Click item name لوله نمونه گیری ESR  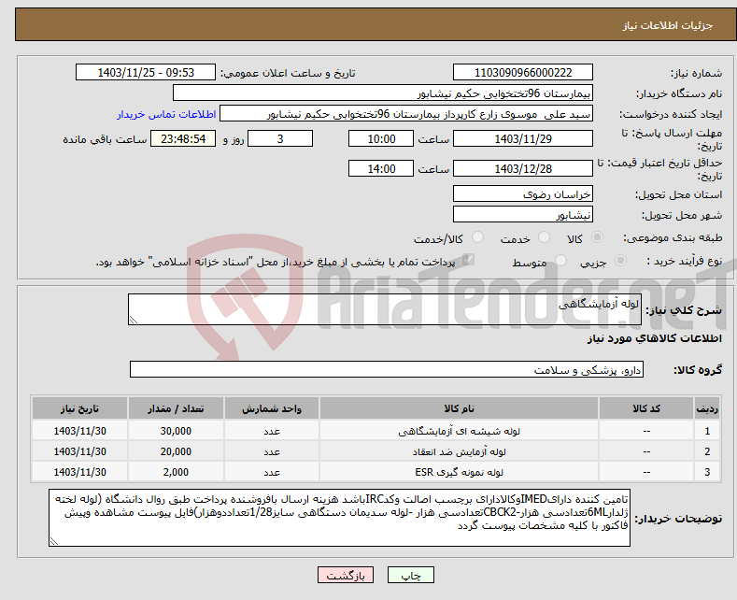tap(459, 472)
